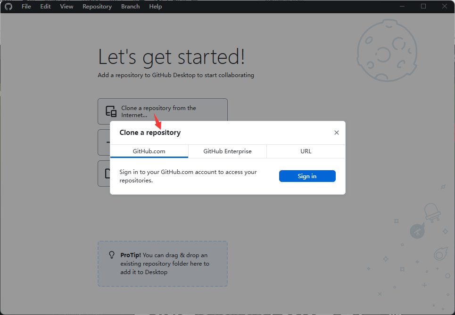Click the sign in to GitHub.com description text
455x315 pixels.
pos(188,176)
